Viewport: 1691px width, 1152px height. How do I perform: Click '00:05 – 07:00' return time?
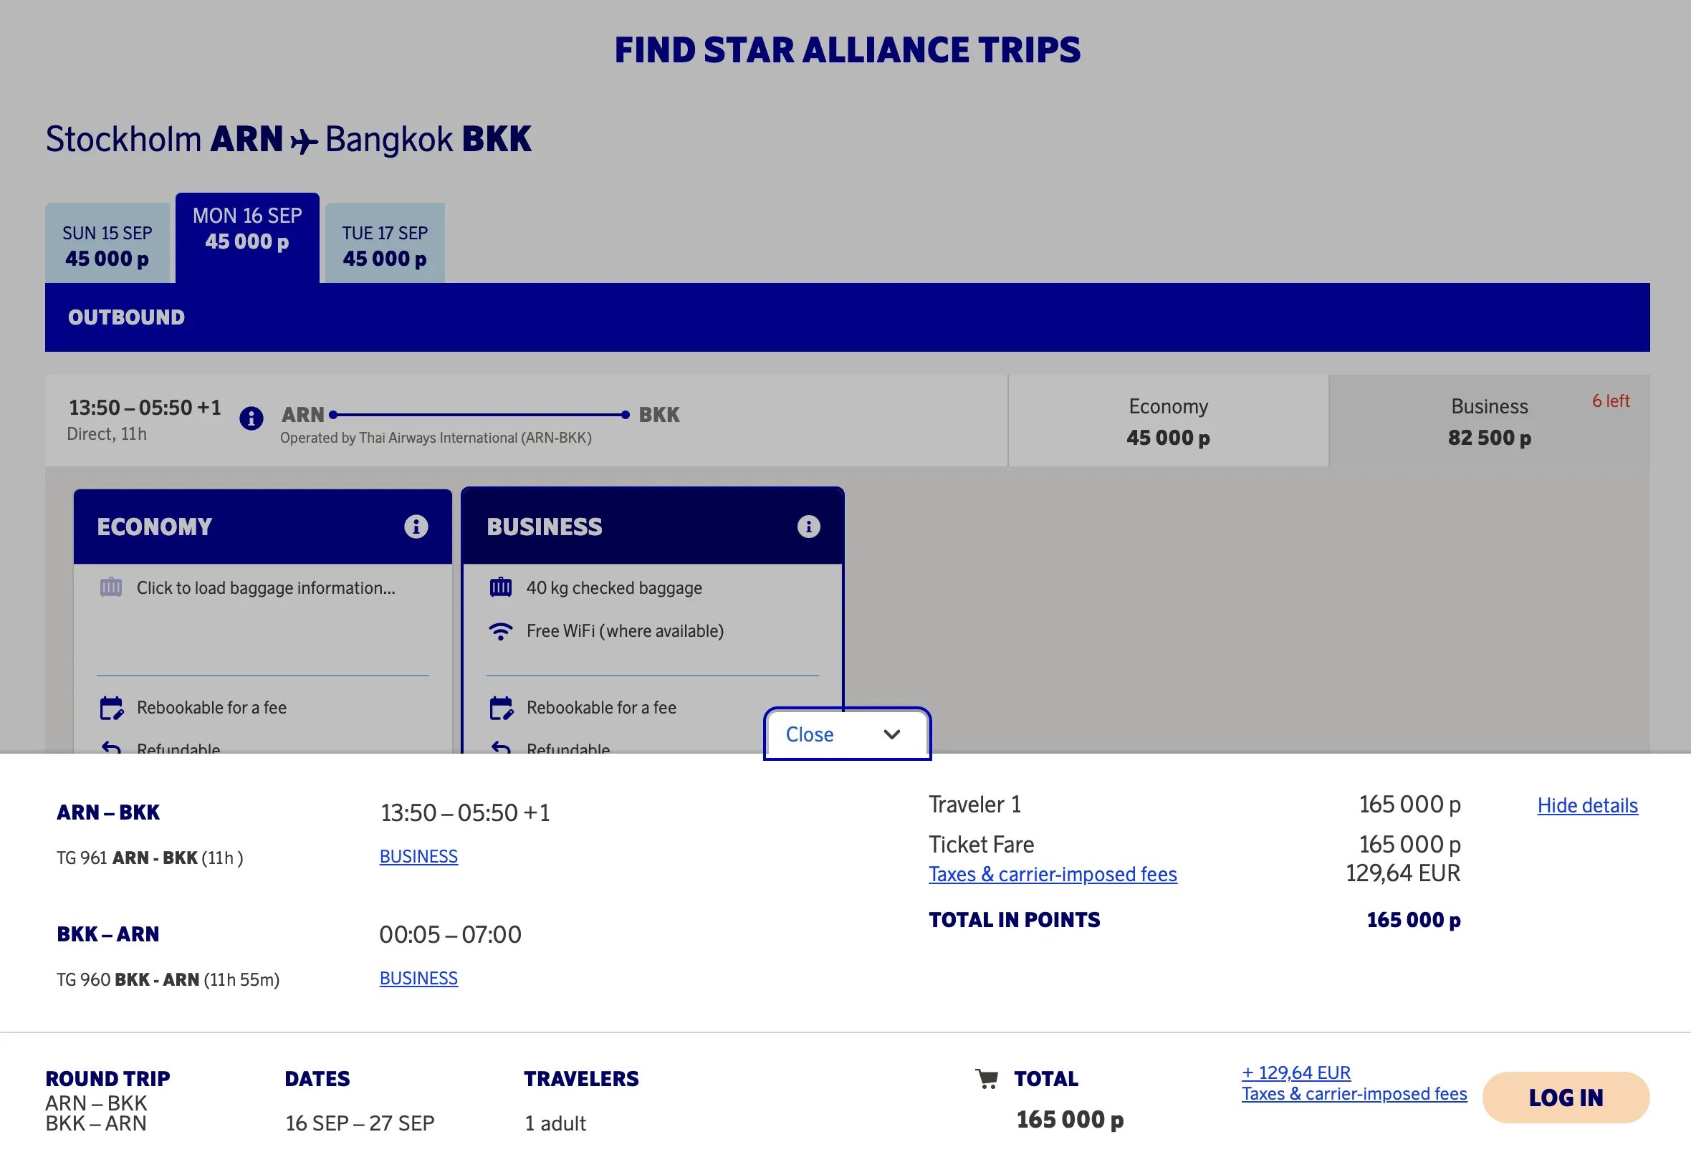pyautogui.click(x=451, y=934)
